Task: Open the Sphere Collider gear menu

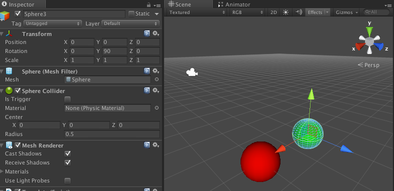Action: click(x=156, y=90)
